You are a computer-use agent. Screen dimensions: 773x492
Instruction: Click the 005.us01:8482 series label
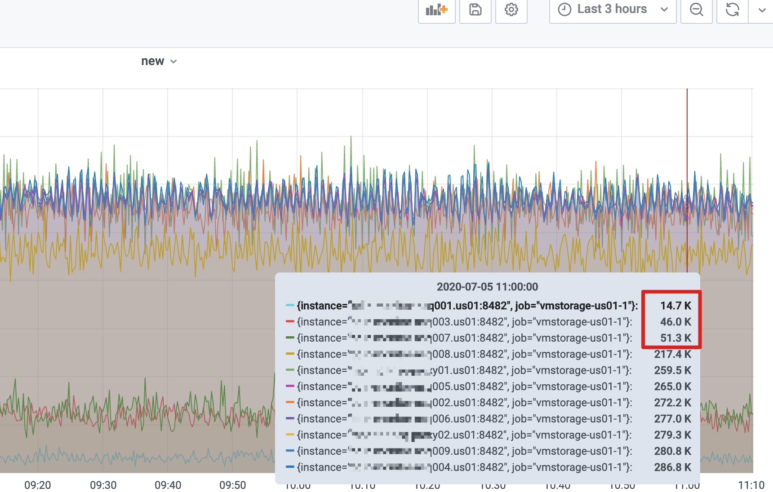pos(465,387)
